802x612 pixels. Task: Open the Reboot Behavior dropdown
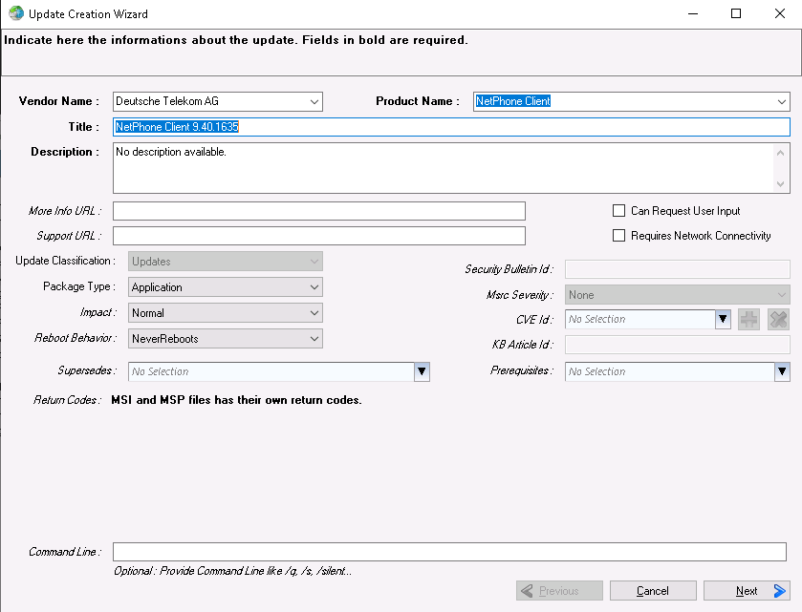[x=226, y=339]
